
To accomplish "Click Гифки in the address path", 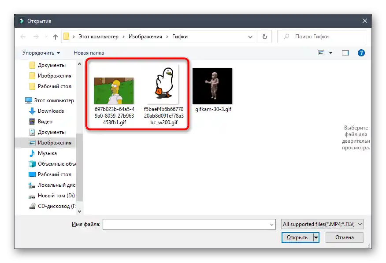I will (180, 37).
